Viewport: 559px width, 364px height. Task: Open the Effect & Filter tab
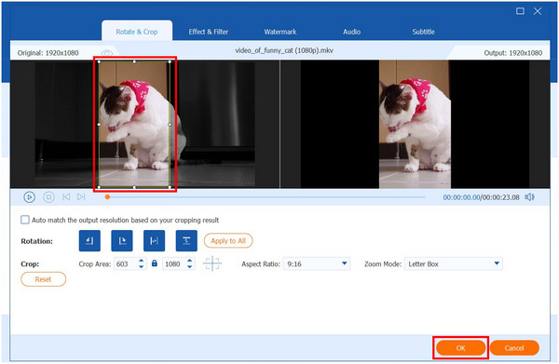(209, 32)
